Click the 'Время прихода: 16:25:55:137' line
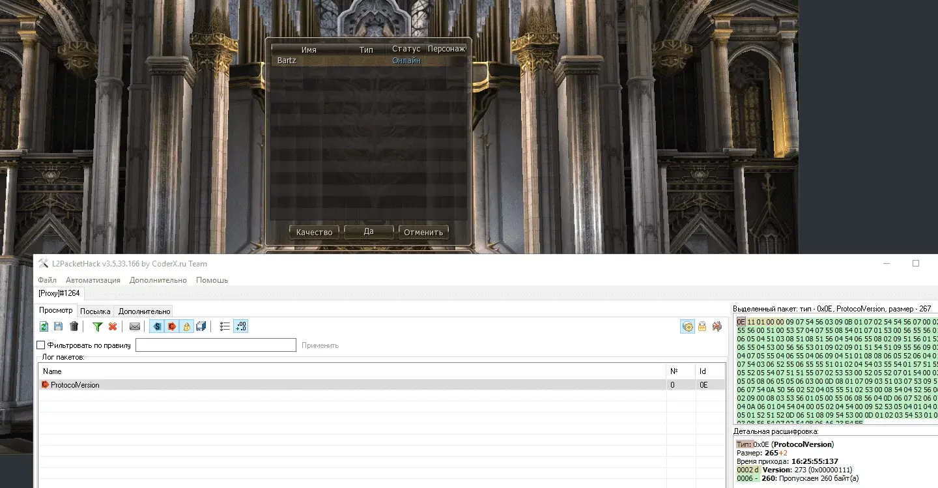The width and height of the screenshot is (938, 488). [788, 461]
